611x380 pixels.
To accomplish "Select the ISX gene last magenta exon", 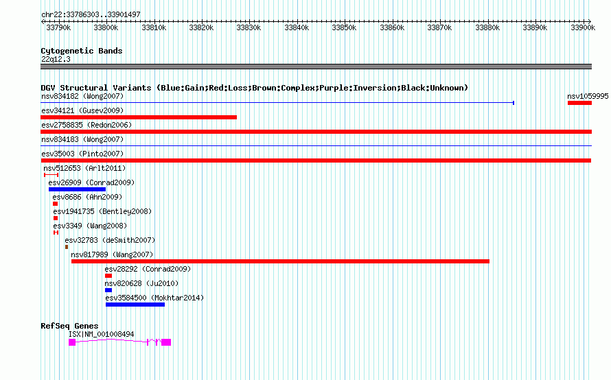I will [166, 342].
